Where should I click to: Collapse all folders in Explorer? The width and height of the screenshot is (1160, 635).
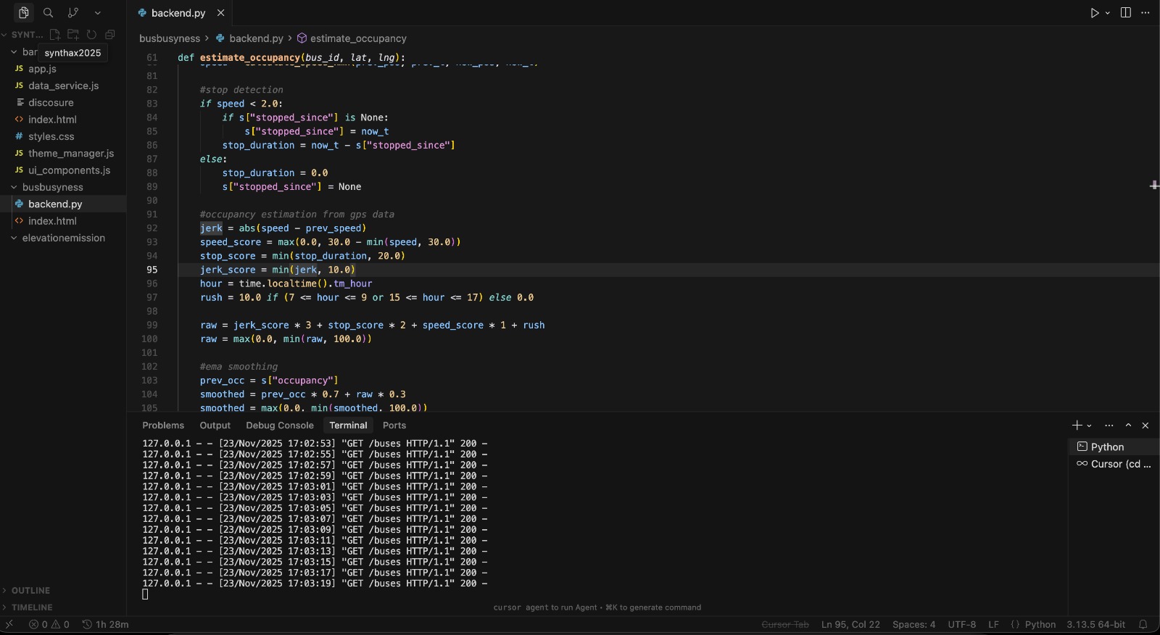point(110,34)
